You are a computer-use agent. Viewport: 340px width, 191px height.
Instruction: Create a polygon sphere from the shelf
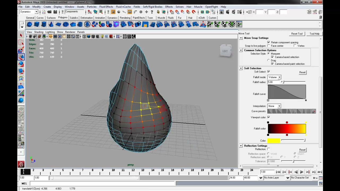click(x=29, y=24)
